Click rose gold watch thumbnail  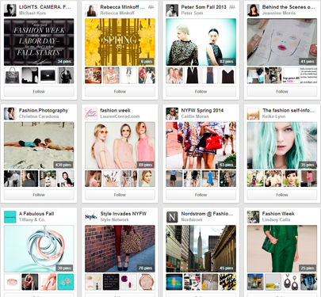pos(147,282)
